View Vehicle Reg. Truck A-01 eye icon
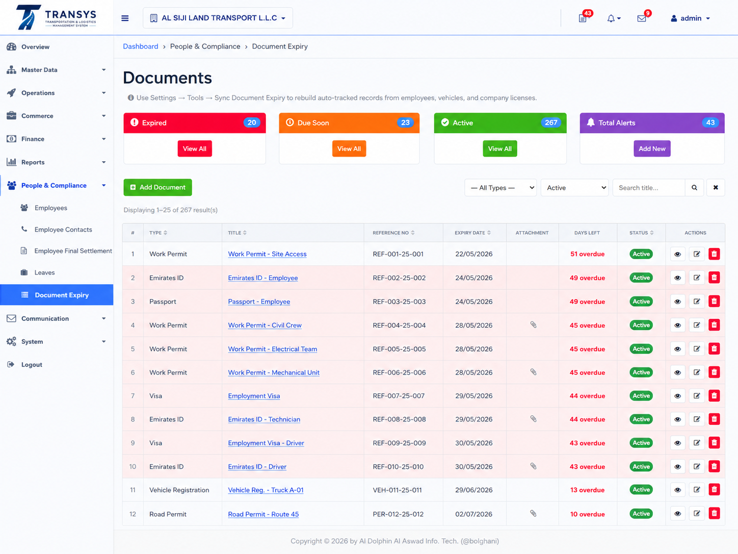Screen dimensions: 738x554 coord(677,490)
